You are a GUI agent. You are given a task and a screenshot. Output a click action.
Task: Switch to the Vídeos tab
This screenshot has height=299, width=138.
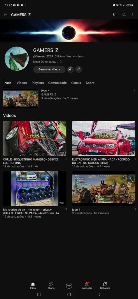22,83
